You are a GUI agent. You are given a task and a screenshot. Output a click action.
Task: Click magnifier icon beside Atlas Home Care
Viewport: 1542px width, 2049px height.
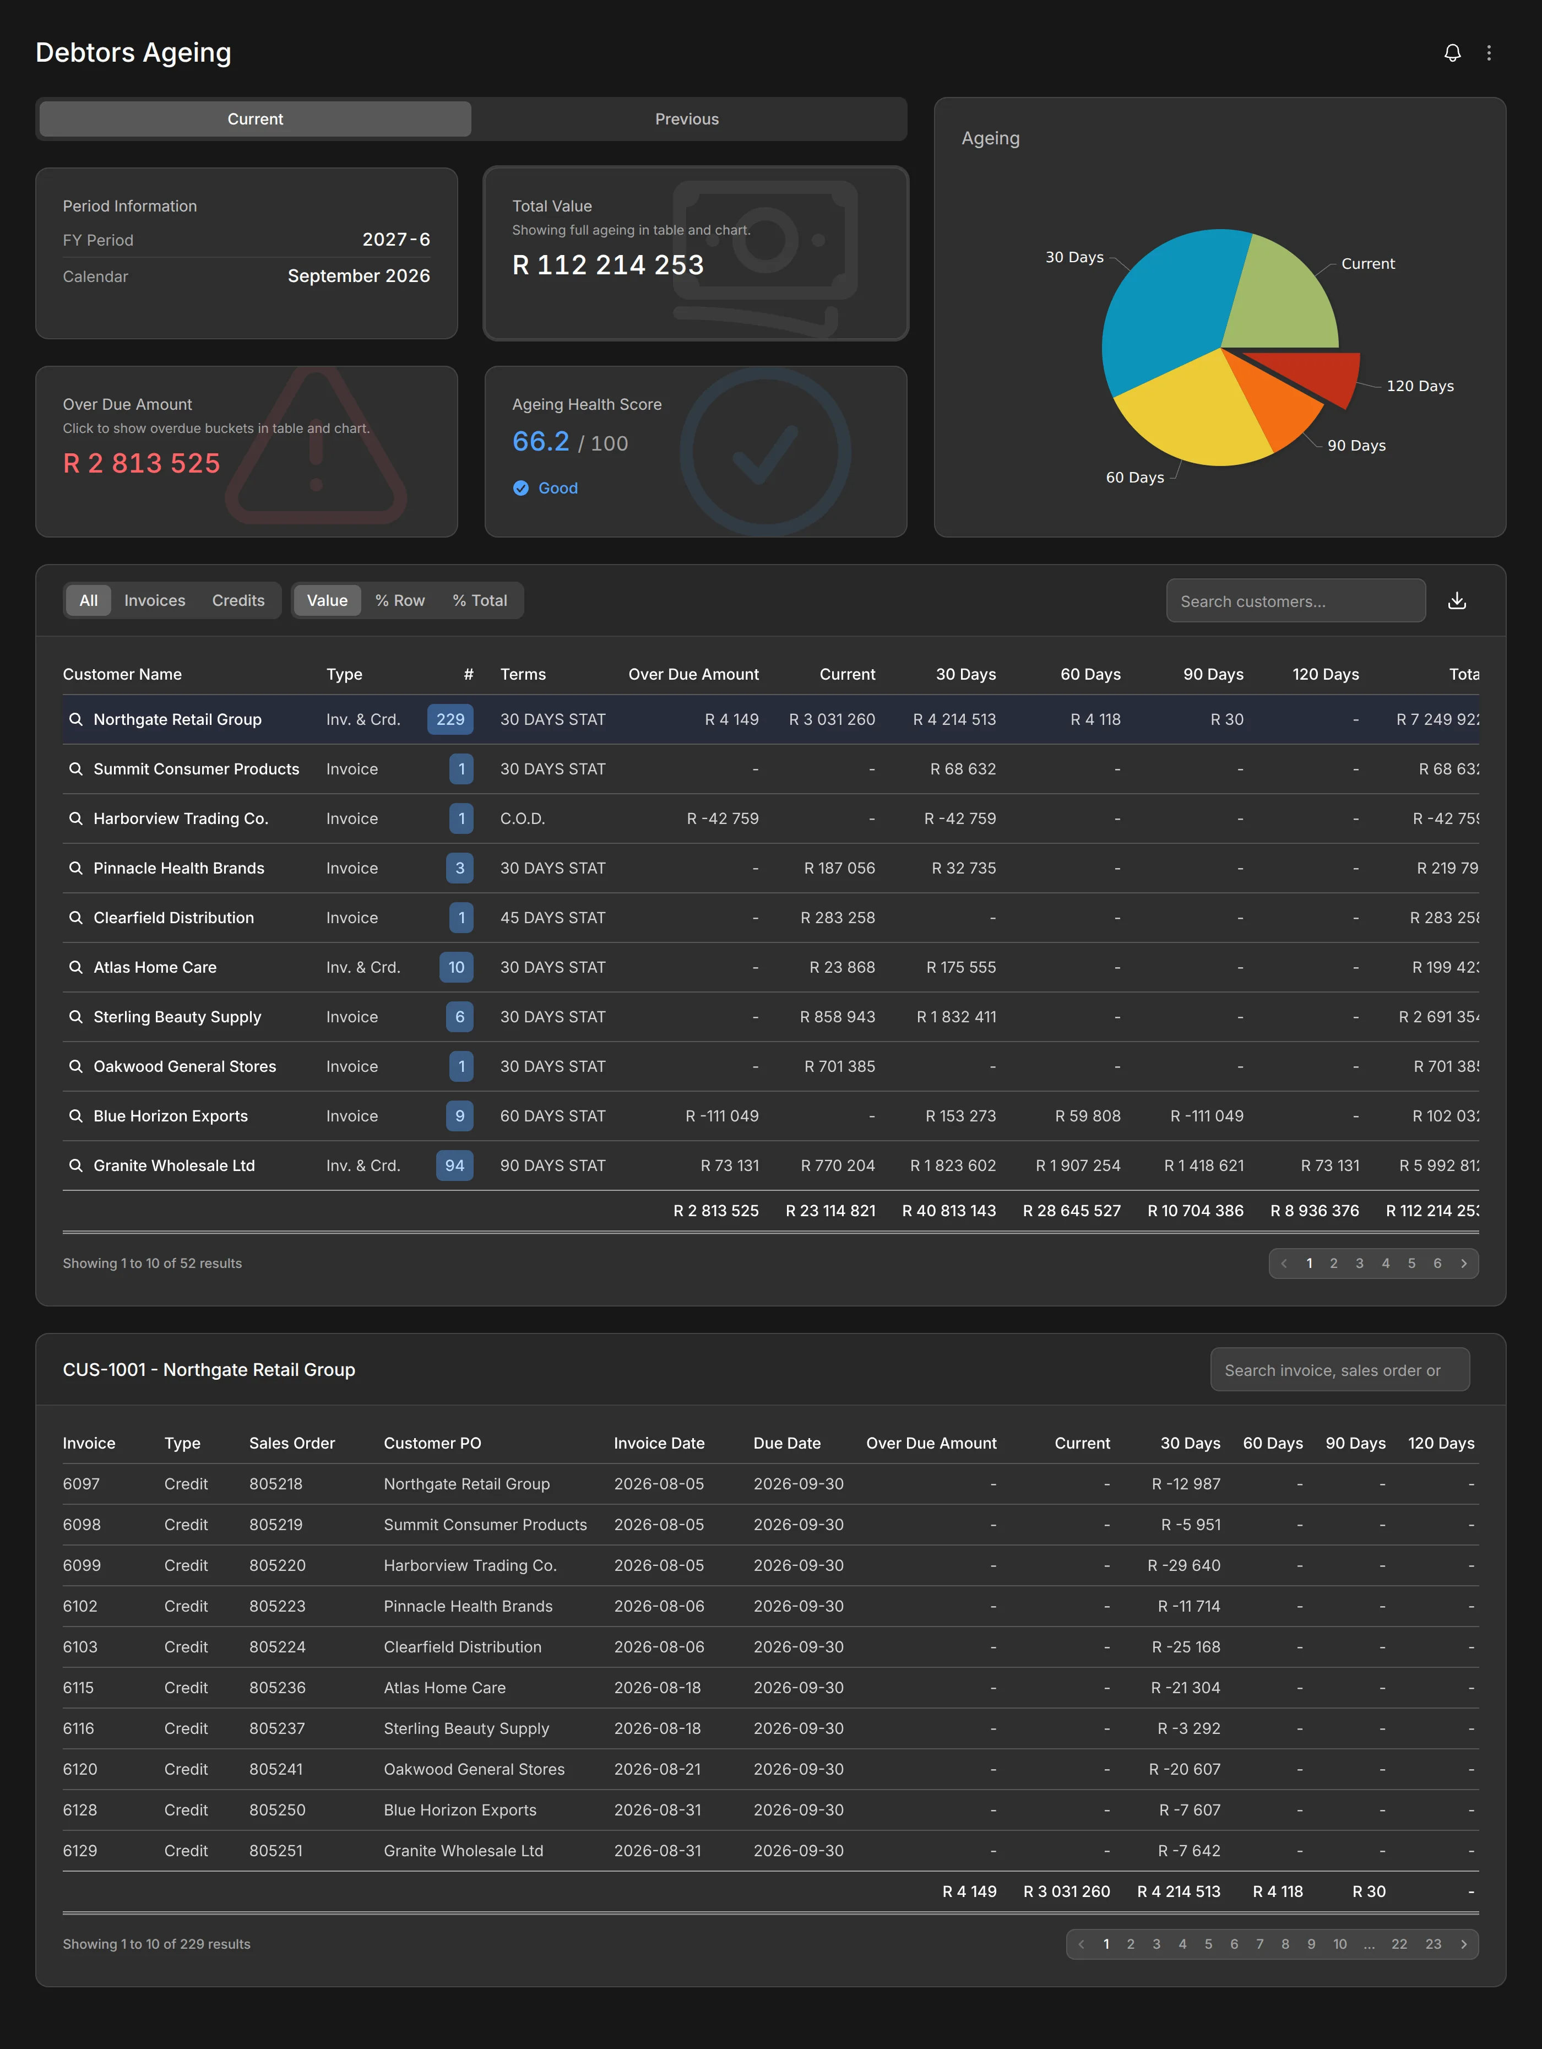pos(76,967)
